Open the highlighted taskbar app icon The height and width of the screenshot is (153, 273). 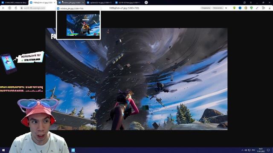click(x=73, y=150)
